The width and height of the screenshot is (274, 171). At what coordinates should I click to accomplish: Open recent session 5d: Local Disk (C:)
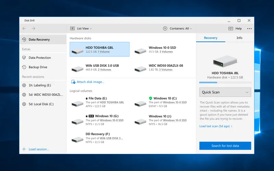pos(43,104)
